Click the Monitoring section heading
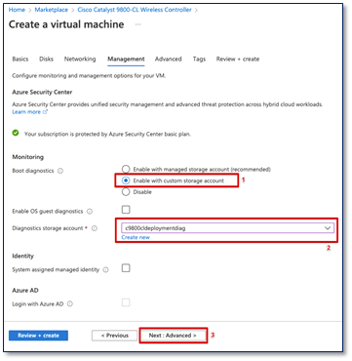The image size is (352, 361). pyautogui.click(x=27, y=157)
